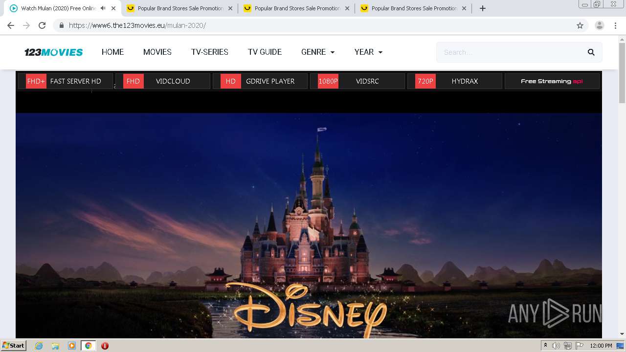Open the Chrome profile avatar icon
This screenshot has height=352, width=626.
coord(600,25)
